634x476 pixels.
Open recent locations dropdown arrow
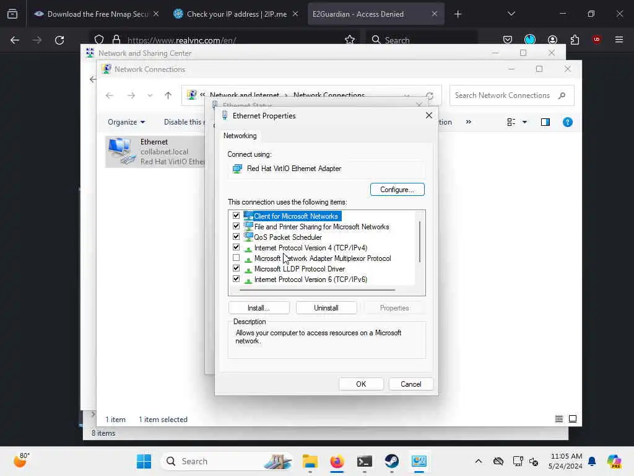tap(150, 95)
